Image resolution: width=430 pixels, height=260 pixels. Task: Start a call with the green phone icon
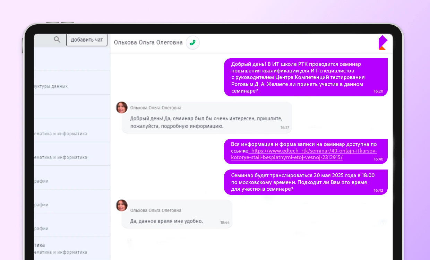(193, 43)
